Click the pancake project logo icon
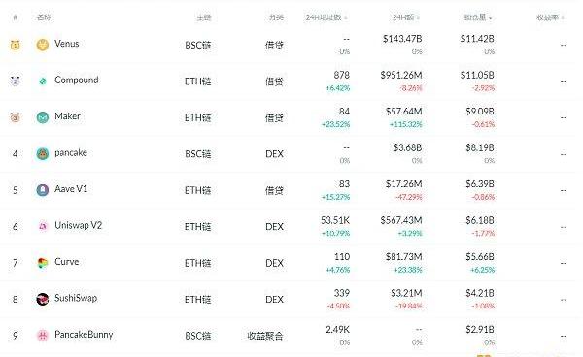 [x=43, y=153]
